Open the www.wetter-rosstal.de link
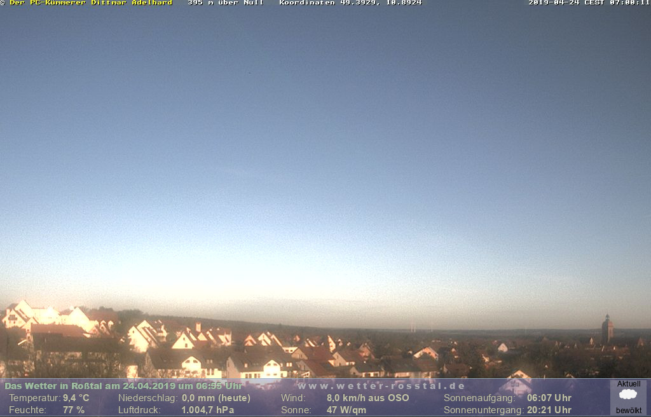 coord(381,386)
